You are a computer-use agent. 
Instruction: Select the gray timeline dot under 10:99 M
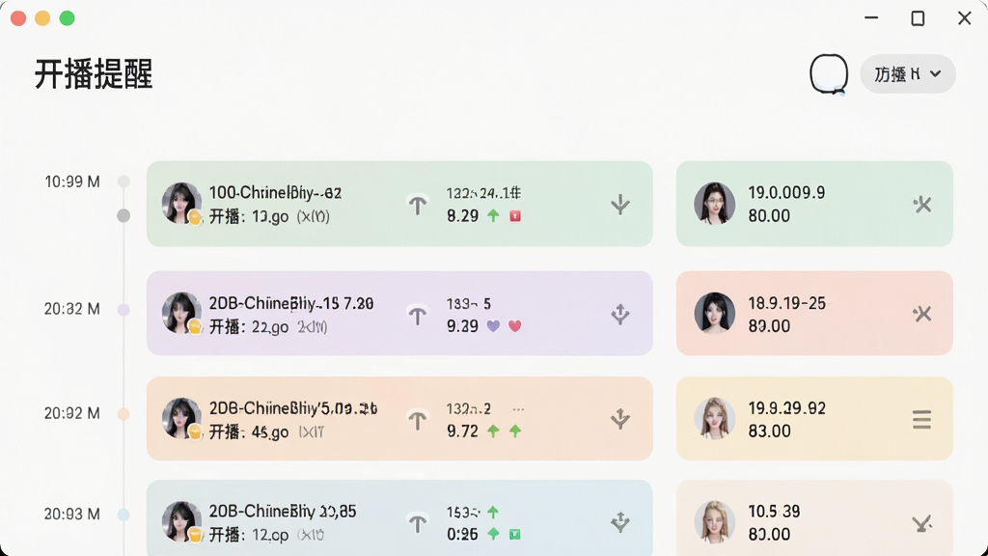pyautogui.click(x=123, y=215)
